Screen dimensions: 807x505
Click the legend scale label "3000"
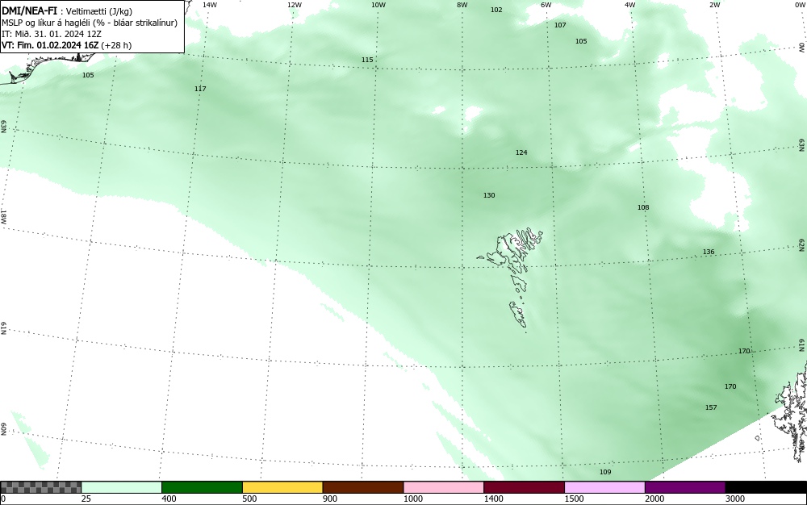(735, 499)
